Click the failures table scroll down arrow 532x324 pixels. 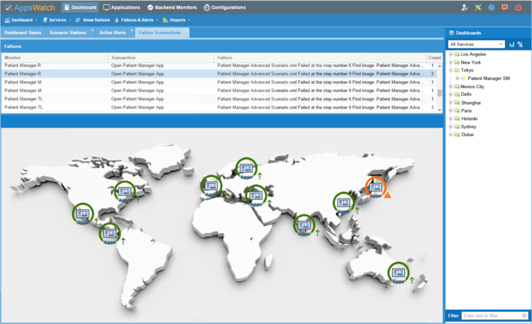pos(439,110)
